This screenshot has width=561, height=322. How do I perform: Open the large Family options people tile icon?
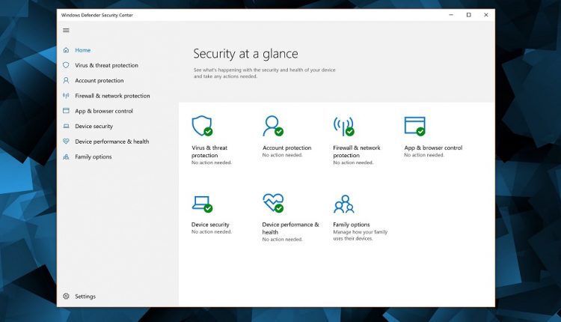[344, 204]
